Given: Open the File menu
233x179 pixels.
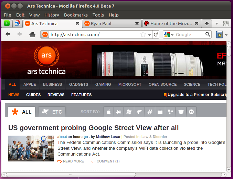Looking at the screenshot, I should point(8,15).
